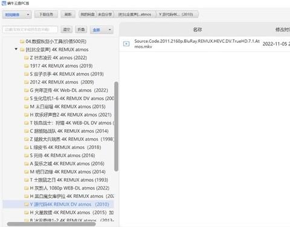Open 'S 死侍 4K REMUX atmos (2016)'
This screenshot has width=290, height=227.
point(62,155)
